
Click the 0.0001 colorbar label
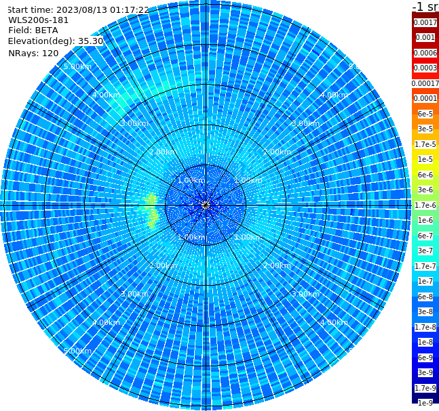pyautogui.click(x=425, y=98)
